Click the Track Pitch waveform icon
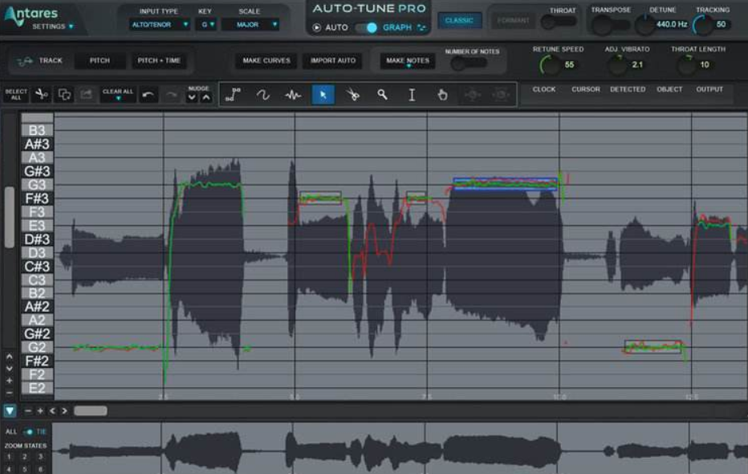Viewport: 748px width, 474px height. [x=24, y=60]
